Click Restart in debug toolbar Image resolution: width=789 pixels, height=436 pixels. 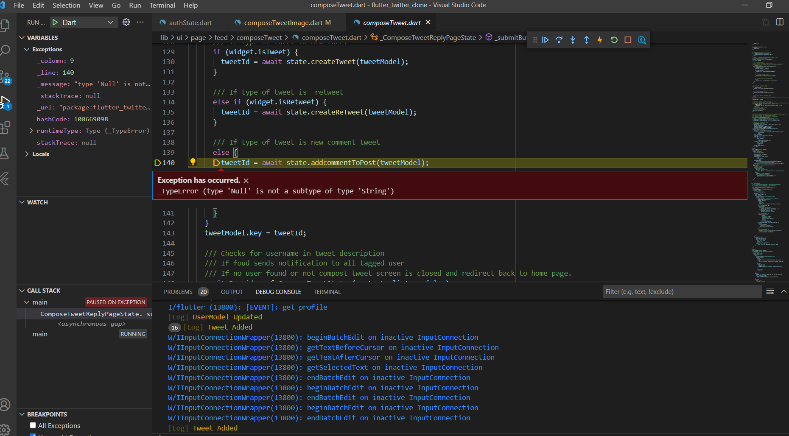pos(614,40)
